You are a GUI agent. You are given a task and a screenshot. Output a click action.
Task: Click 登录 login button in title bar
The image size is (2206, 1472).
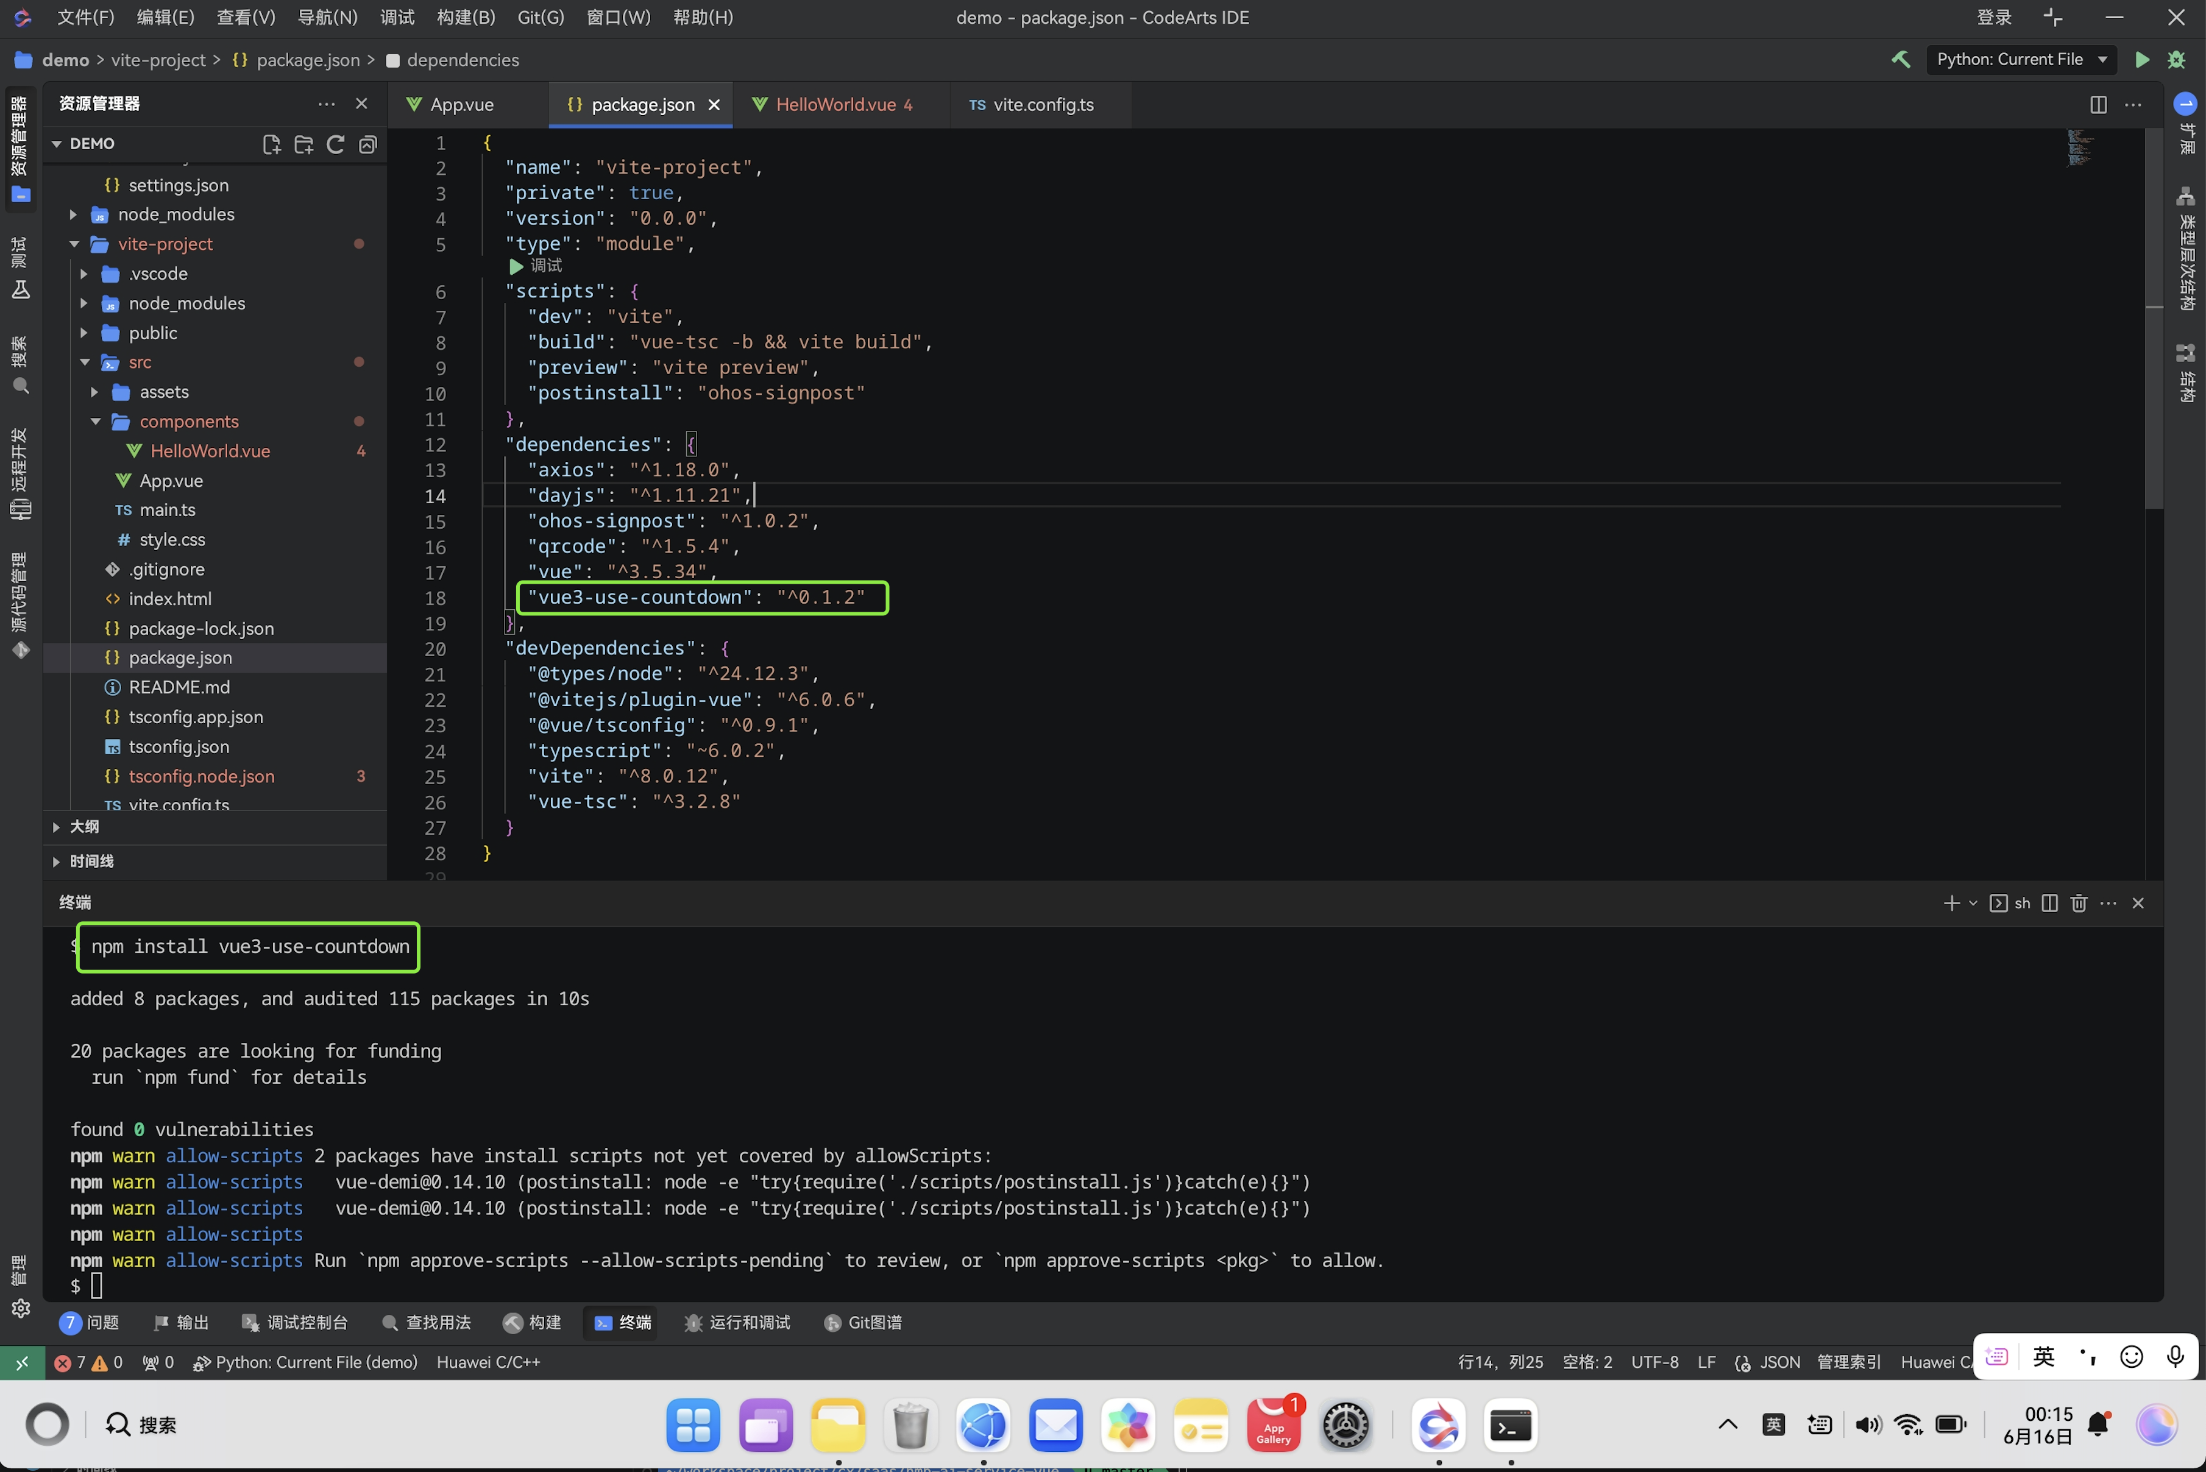1994,18
